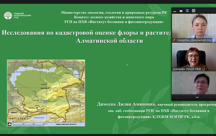Viewport: 216px width, 136px height.
Task: Click the botanical garden tree logo
Action: [8, 16]
